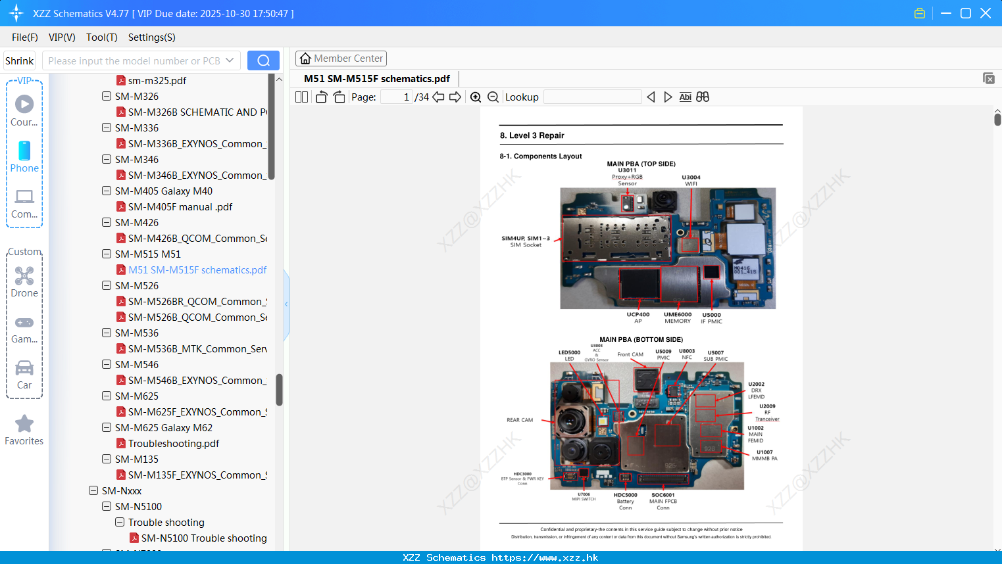Click model number search input
The image size is (1002, 564).
tap(134, 60)
